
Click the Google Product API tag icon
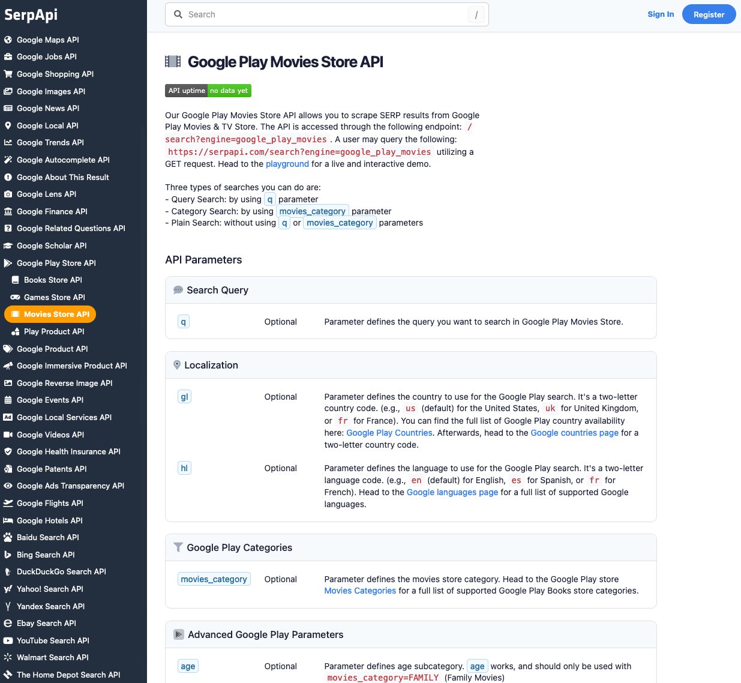8,349
